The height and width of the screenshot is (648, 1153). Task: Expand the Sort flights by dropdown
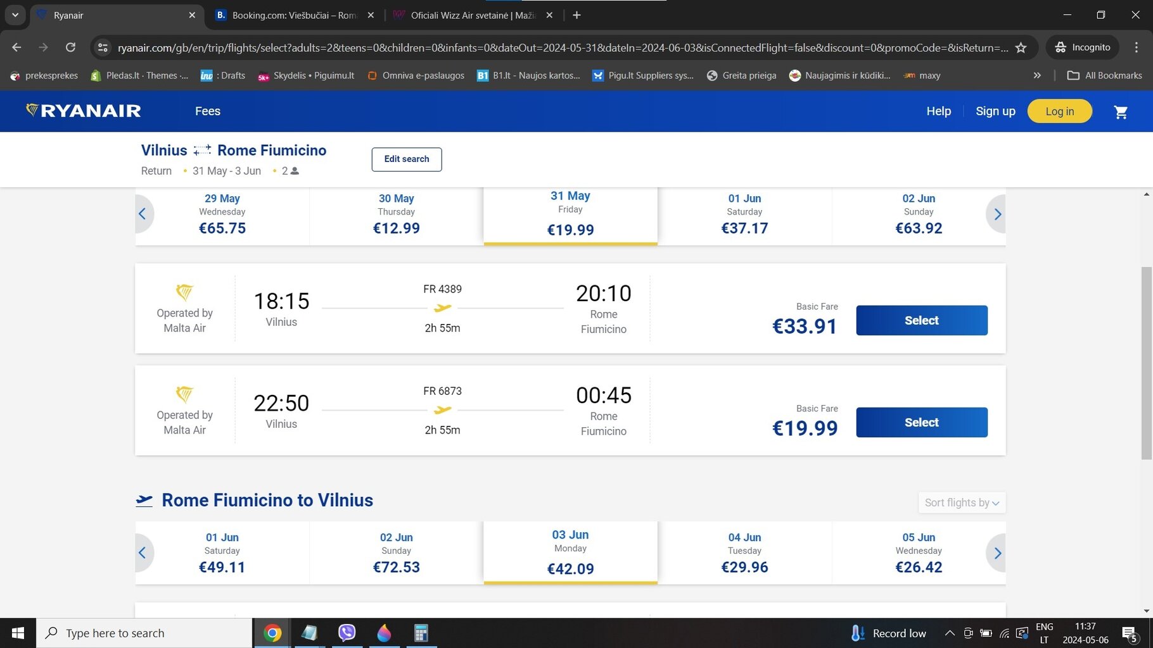tap(962, 502)
